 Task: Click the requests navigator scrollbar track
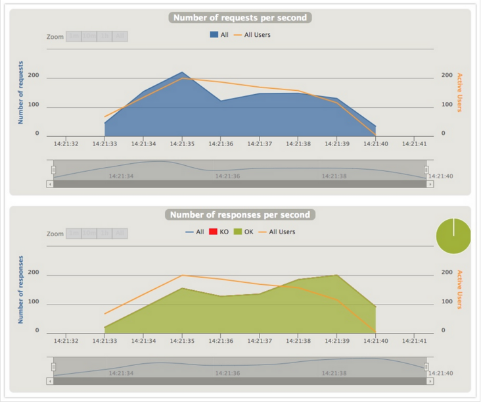pyautogui.click(x=240, y=184)
